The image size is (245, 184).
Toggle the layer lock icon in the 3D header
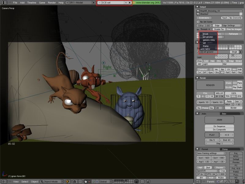pos(137,182)
